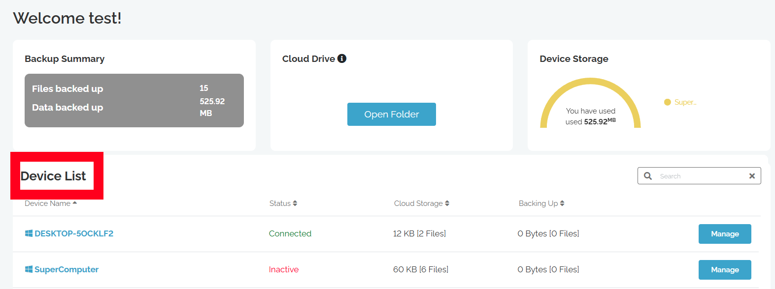Manage the DESKTOP-5OCKLF2 device

coord(725,234)
